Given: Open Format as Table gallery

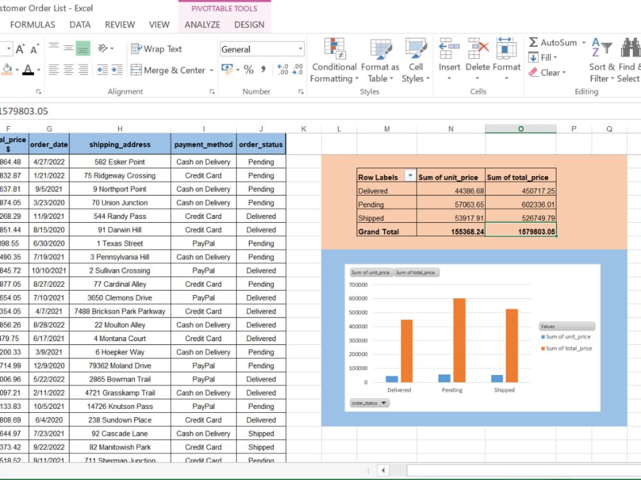Looking at the screenshot, I should [x=380, y=60].
